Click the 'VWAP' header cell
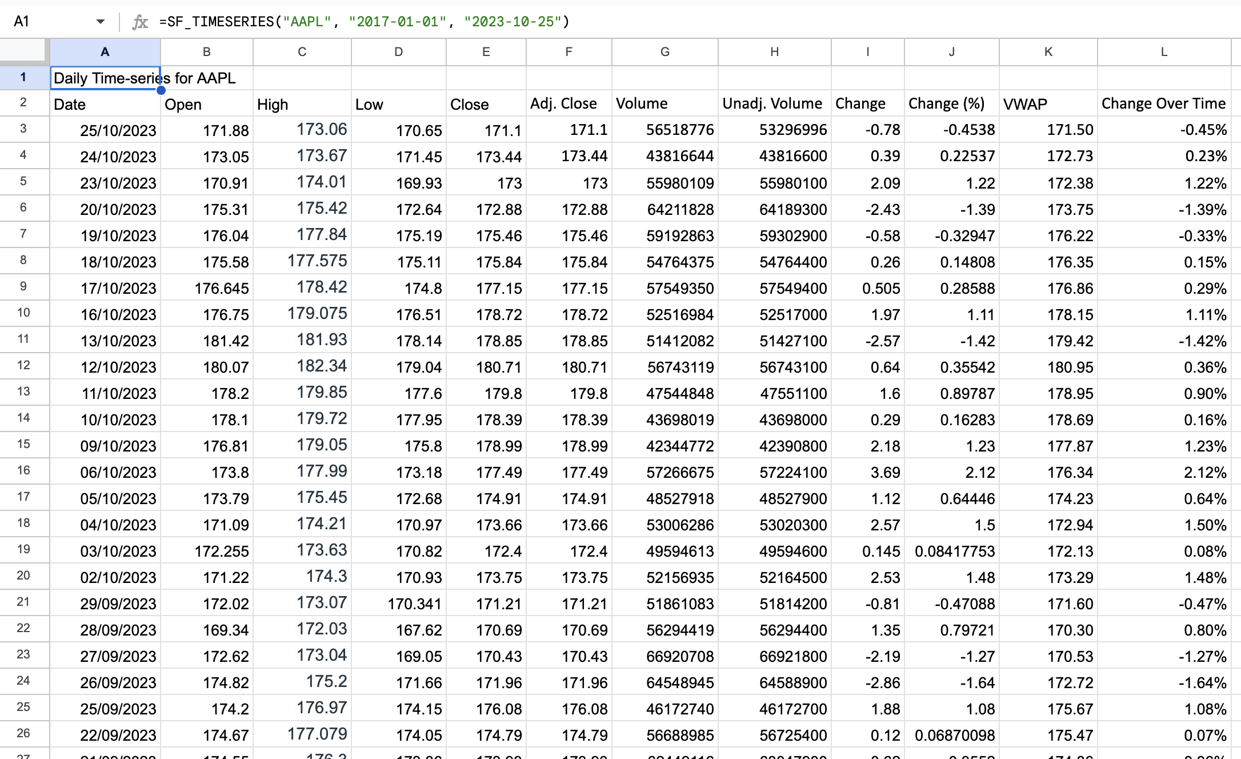Screen dimensions: 1241x759 1048,103
